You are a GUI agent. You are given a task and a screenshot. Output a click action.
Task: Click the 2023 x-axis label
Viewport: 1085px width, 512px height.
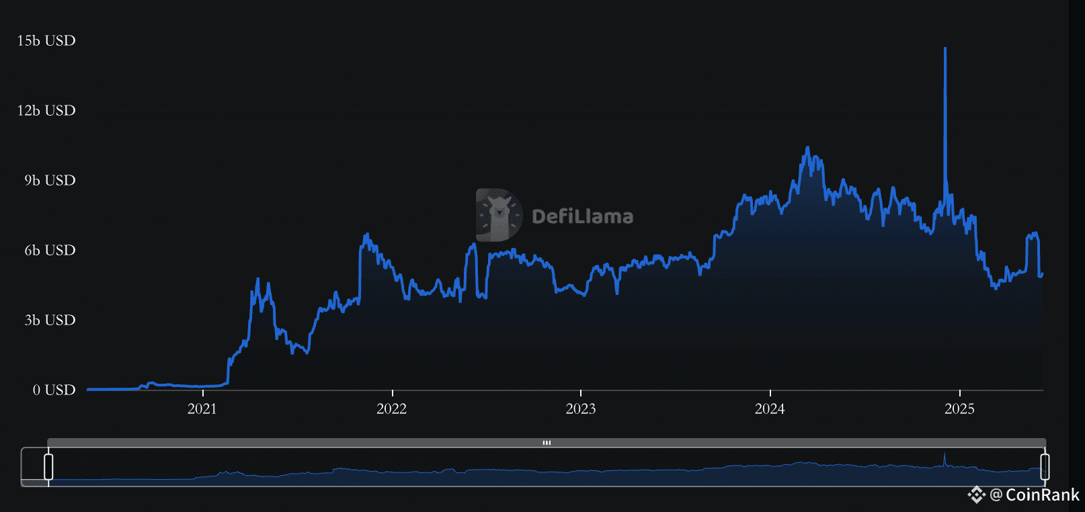[581, 409]
